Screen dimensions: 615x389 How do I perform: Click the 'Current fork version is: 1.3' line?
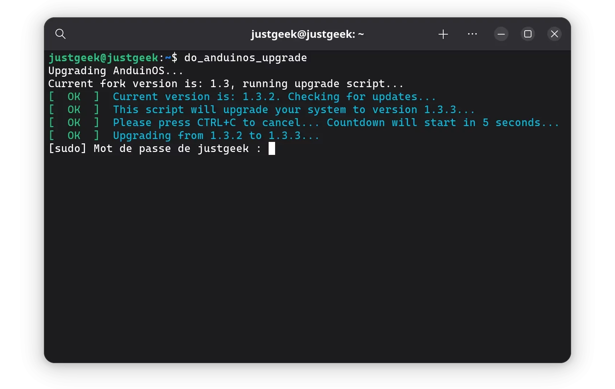226,84
